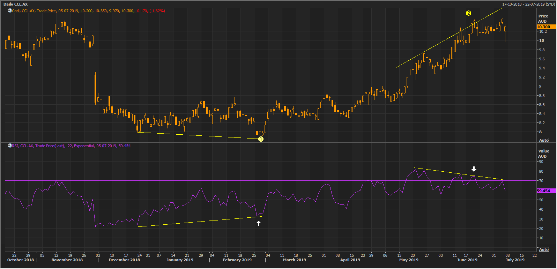Click the 70 RSI axis label
Viewport: 557px width, 269px height.
(541, 181)
